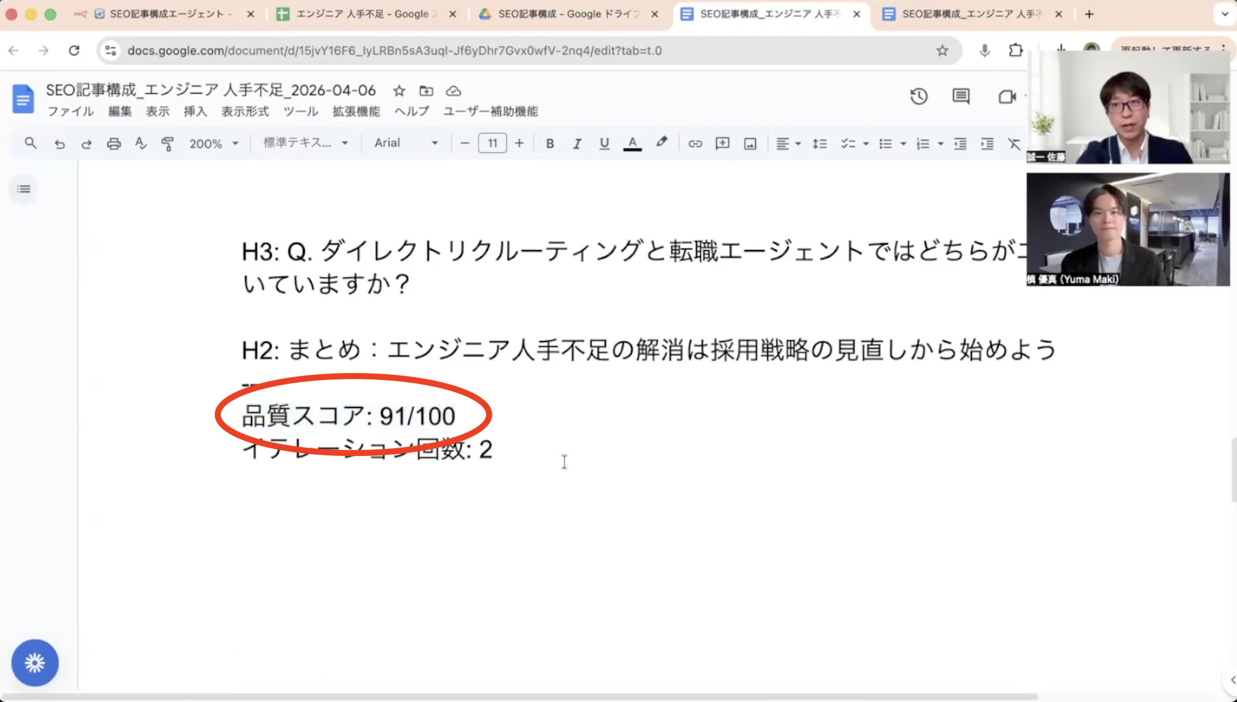Image resolution: width=1237 pixels, height=702 pixels.
Task: Expand the numbered list options arrow
Action: coord(941,144)
